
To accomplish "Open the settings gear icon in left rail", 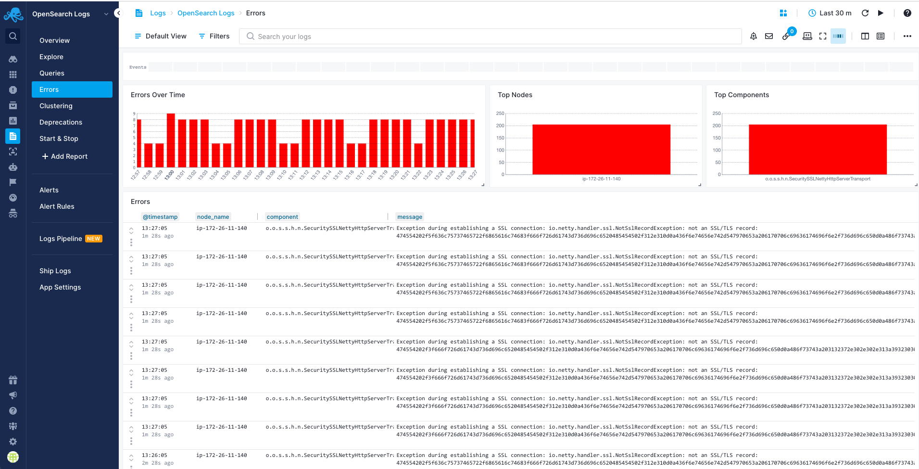I will pyautogui.click(x=13, y=442).
